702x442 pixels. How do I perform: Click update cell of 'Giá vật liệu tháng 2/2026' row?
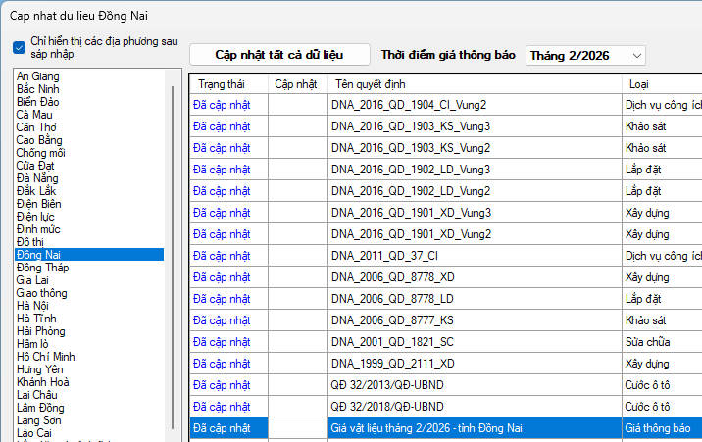[297, 428]
